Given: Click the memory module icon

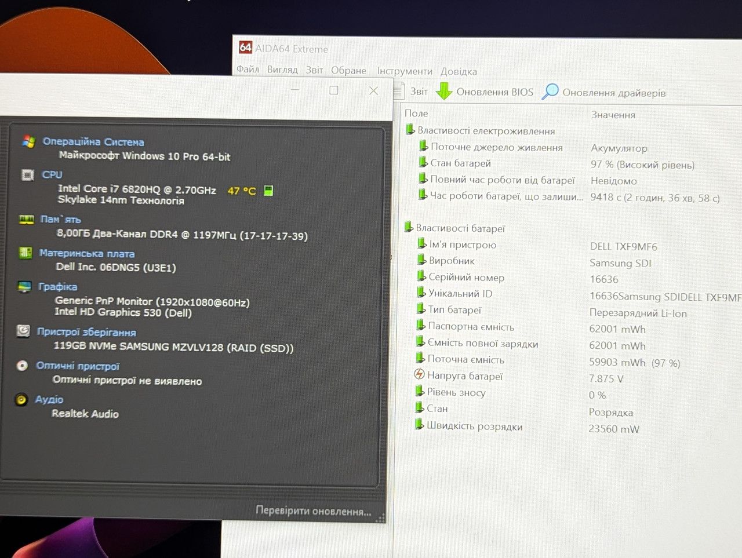Looking at the screenshot, I should [x=26, y=219].
